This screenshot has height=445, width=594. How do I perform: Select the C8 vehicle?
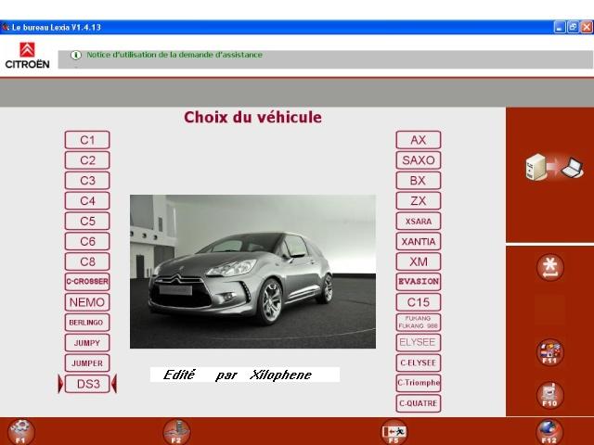[87, 261]
